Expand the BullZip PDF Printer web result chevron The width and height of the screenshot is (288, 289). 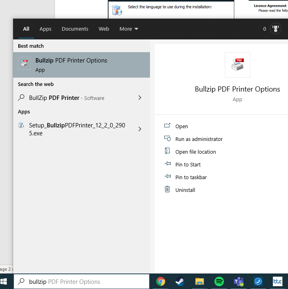[140, 98]
